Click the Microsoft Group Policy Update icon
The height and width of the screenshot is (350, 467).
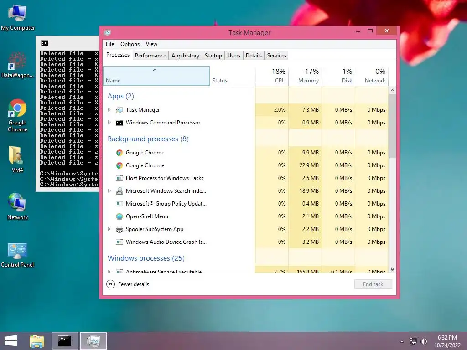119,204
